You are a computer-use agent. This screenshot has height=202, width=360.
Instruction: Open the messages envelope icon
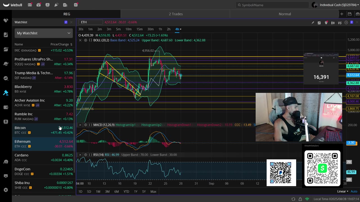(30, 5)
